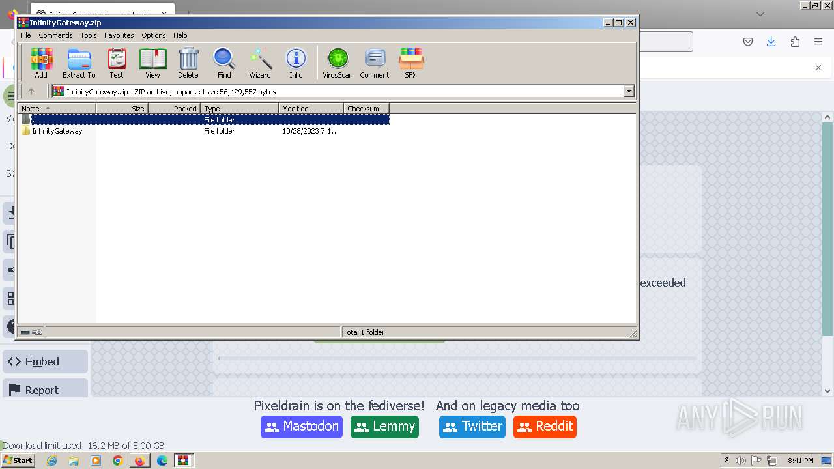This screenshot has width=834, height=469.
Task: Open the Favorites menu
Action: click(x=119, y=35)
